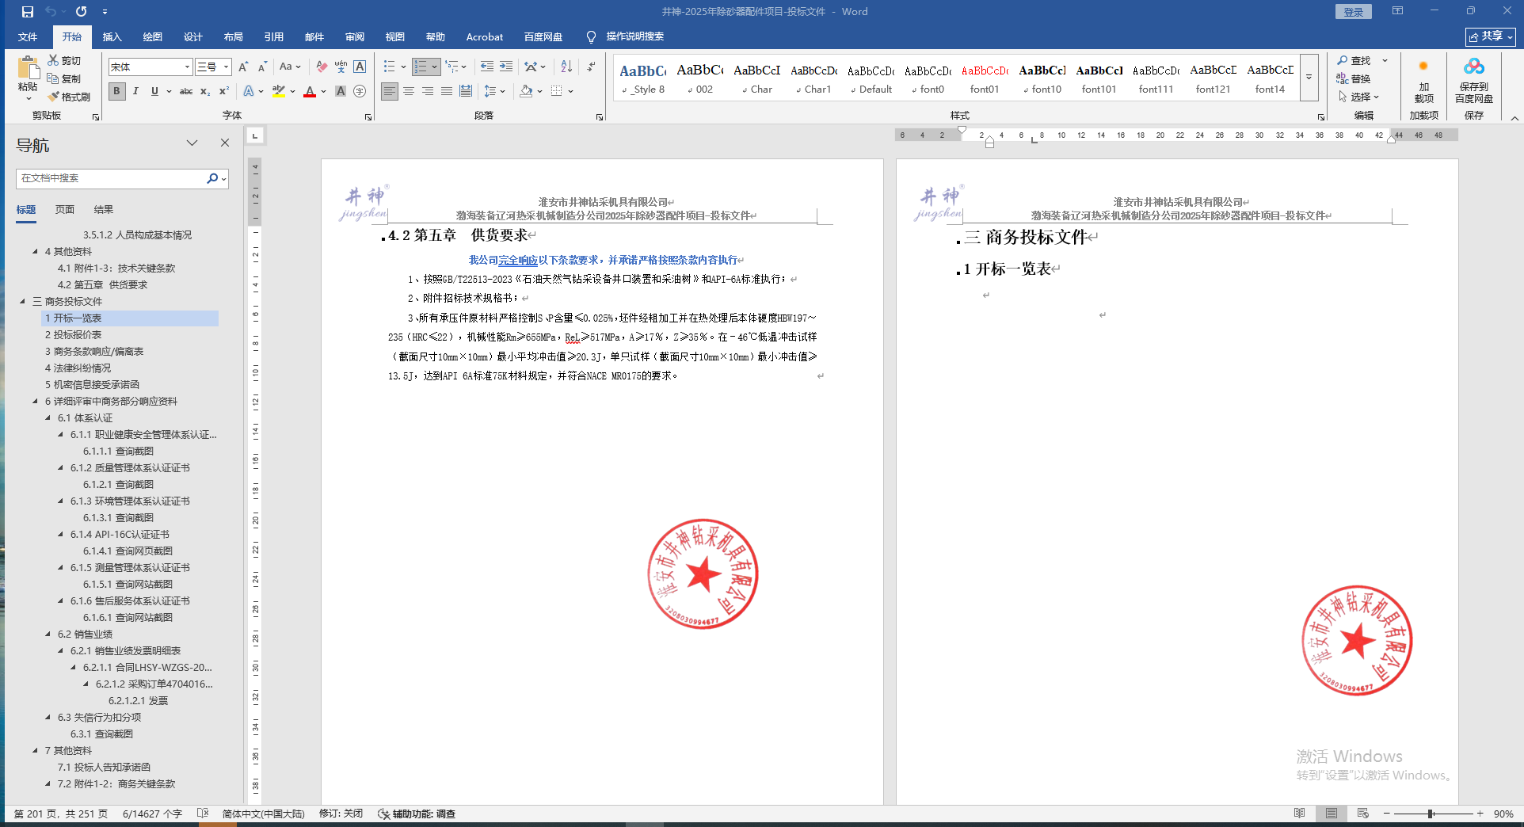Apply the font01 red style
The width and height of the screenshot is (1524, 827).
985,78
